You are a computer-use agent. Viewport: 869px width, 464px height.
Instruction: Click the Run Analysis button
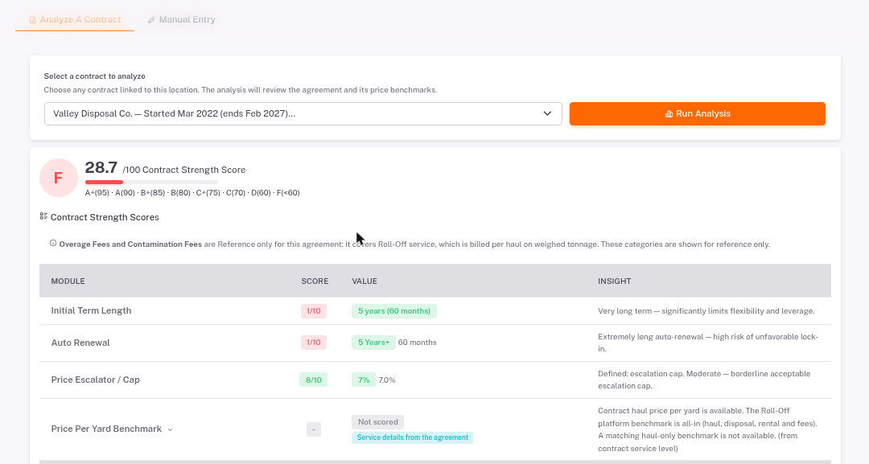click(x=697, y=113)
